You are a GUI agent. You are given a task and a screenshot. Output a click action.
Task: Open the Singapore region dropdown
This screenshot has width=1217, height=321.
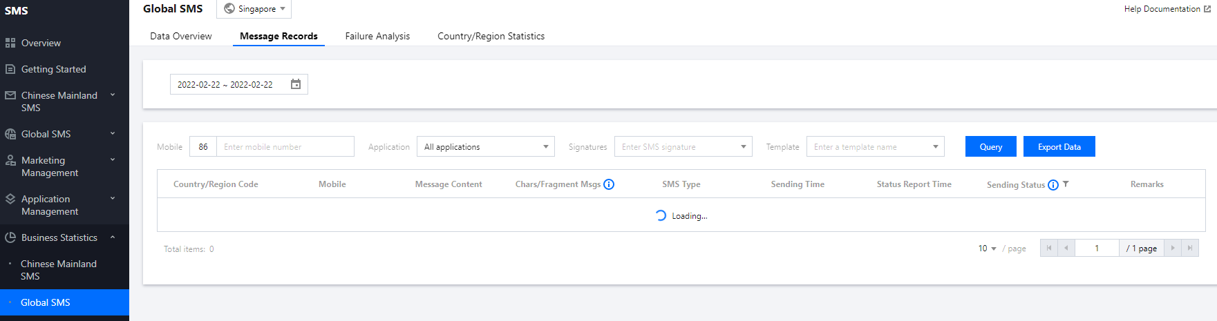pos(254,9)
